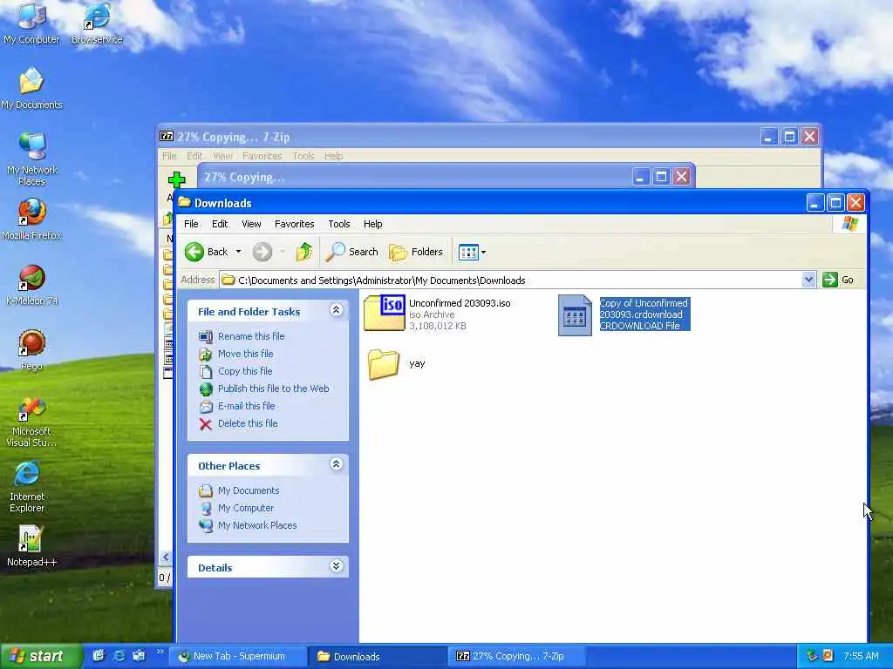Open Tools menu in Downloads window

339,224
